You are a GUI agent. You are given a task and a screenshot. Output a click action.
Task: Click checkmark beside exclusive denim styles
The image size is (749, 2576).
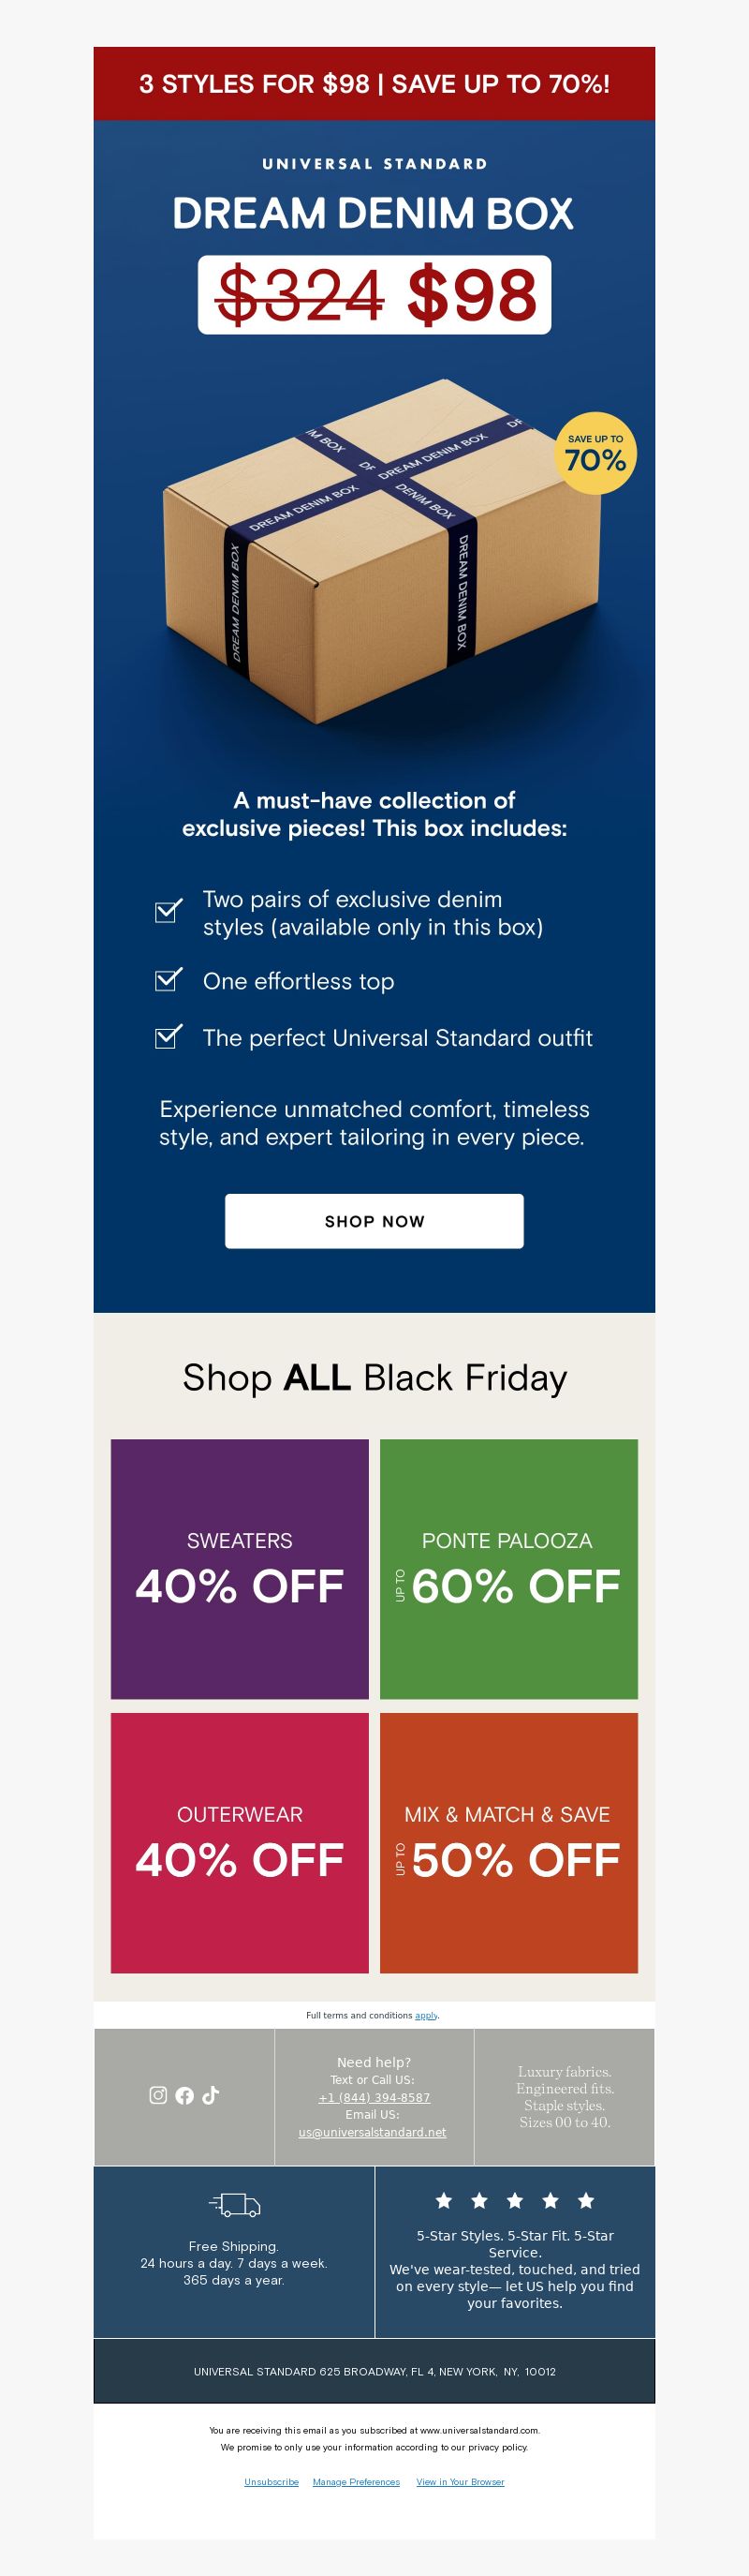(x=169, y=910)
